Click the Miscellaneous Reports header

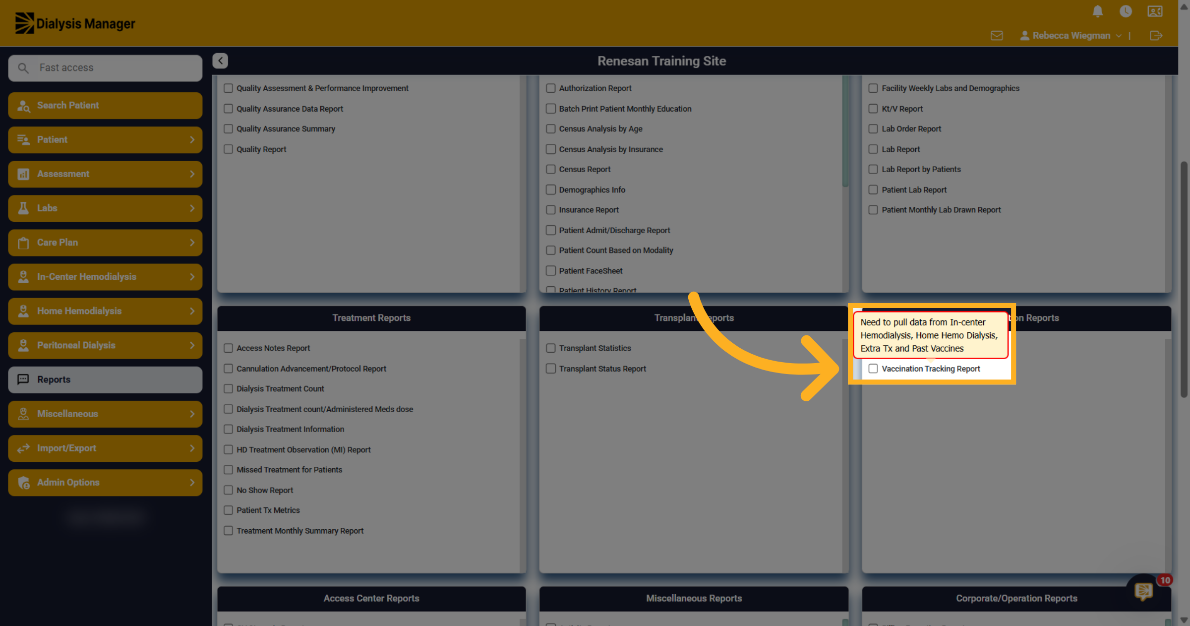[x=694, y=599]
